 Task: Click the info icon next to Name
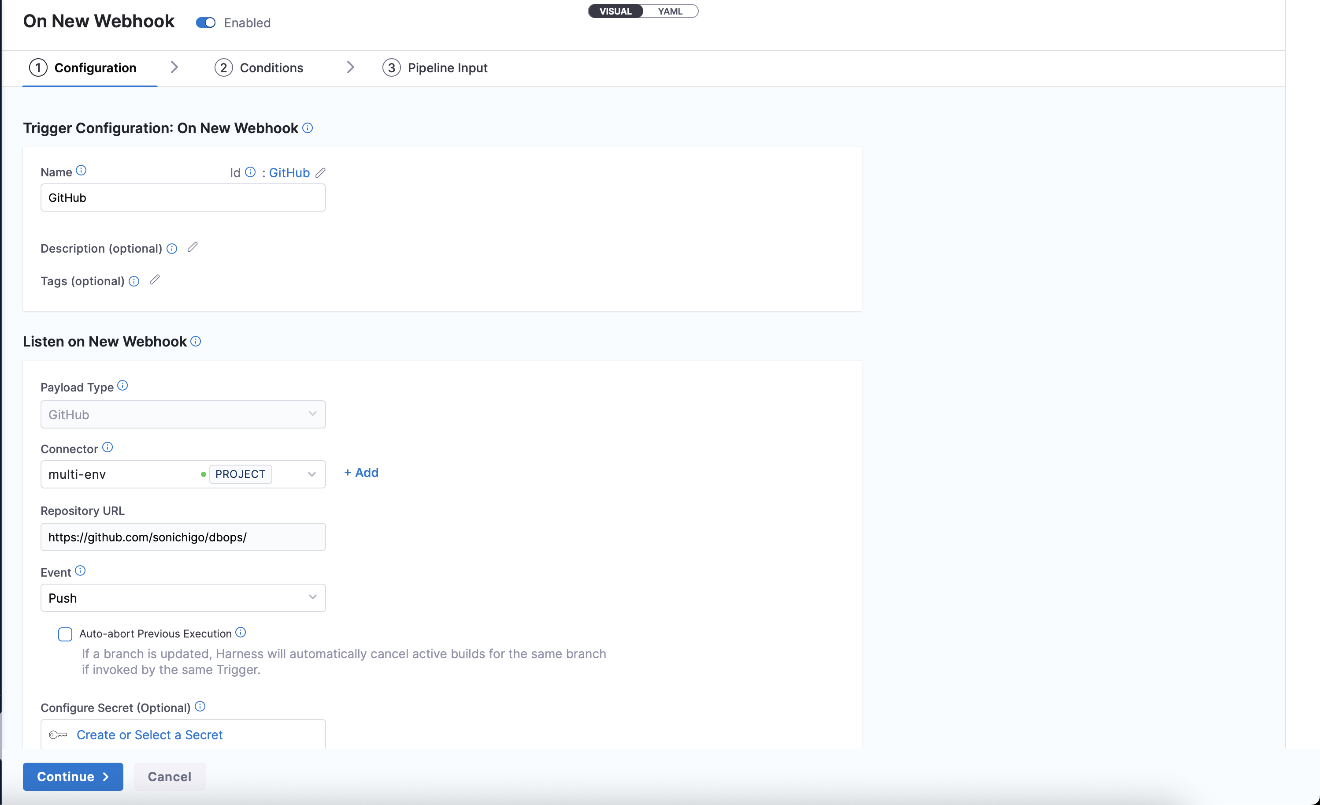(x=82, y=171)
